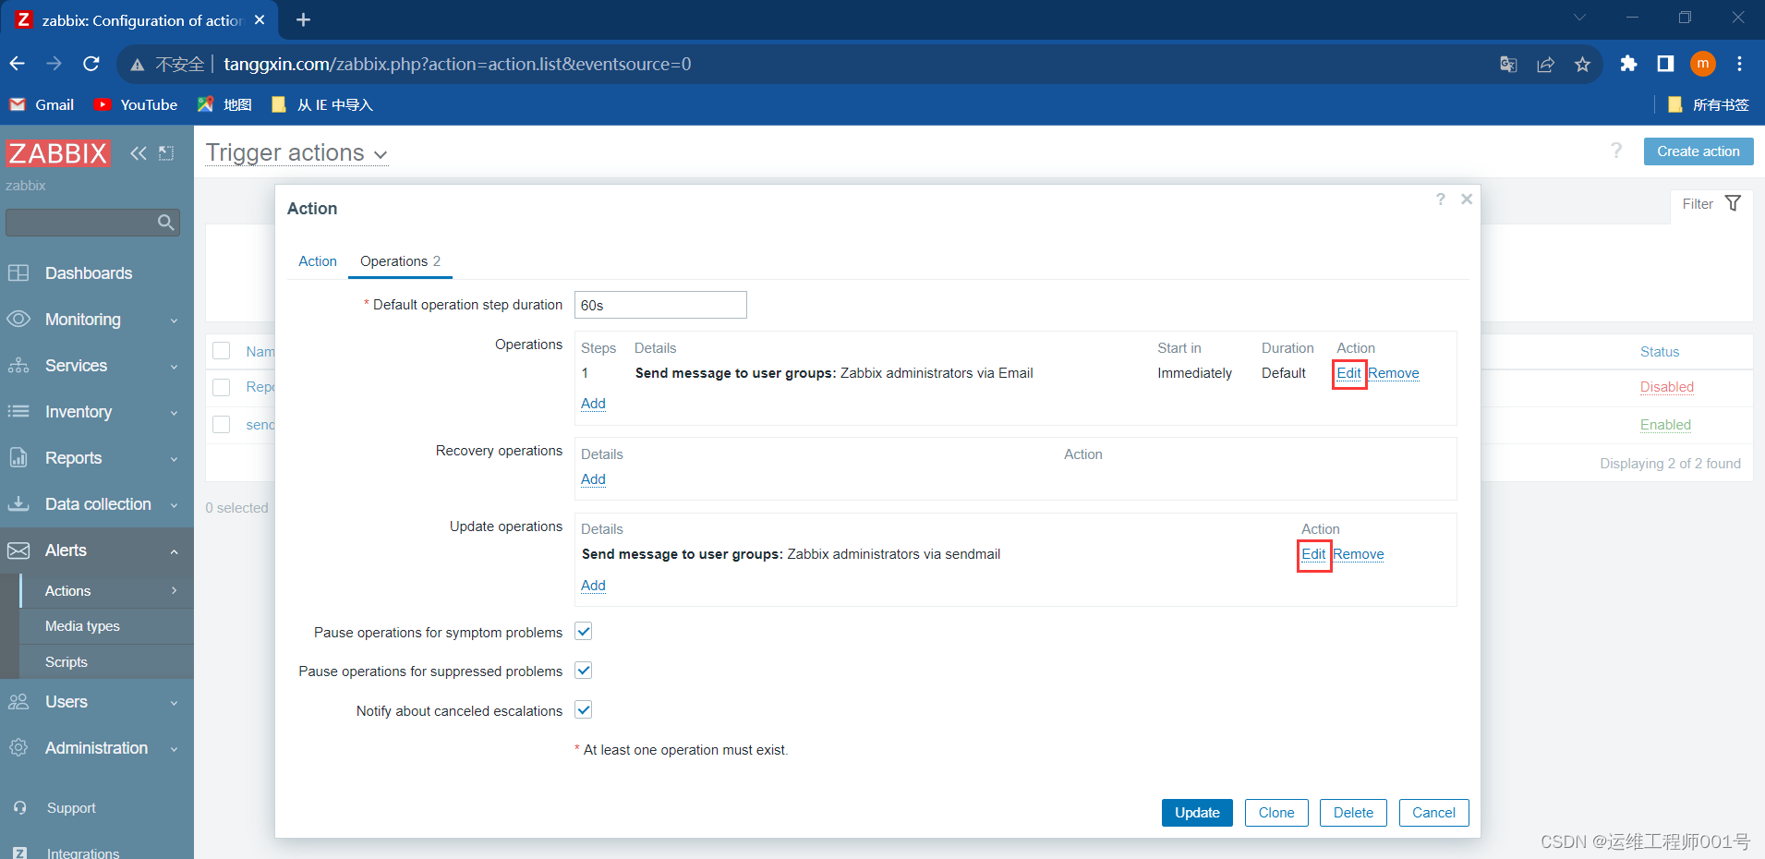This screenshot has width=1765, height=859.
Task: Close the Action dialog with X
Action: pyautogui.click(x=1467, y=200)
